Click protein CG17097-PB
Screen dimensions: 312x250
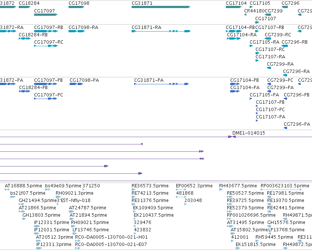pyautogui.click(x=45, y=84)
